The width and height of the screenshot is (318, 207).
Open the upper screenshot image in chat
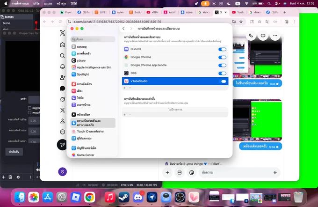pyautogui.click(x=257, y=58)
